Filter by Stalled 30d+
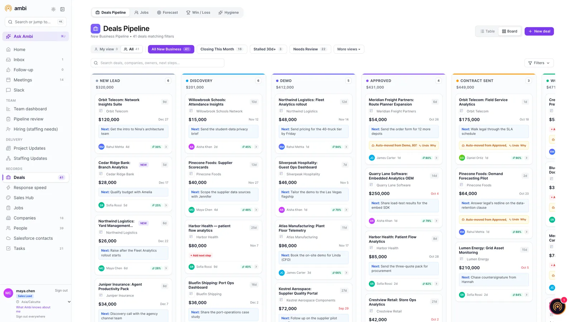Image resolution: width=573 pixels, height=322 pixels. (268, 49)
